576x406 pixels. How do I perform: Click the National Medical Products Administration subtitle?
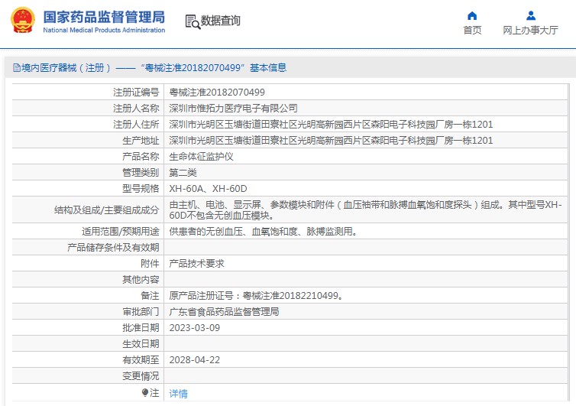(x=104, y=30)
